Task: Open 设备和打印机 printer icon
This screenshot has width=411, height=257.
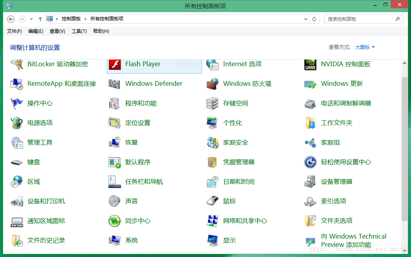Action: [x=17, y=201]
